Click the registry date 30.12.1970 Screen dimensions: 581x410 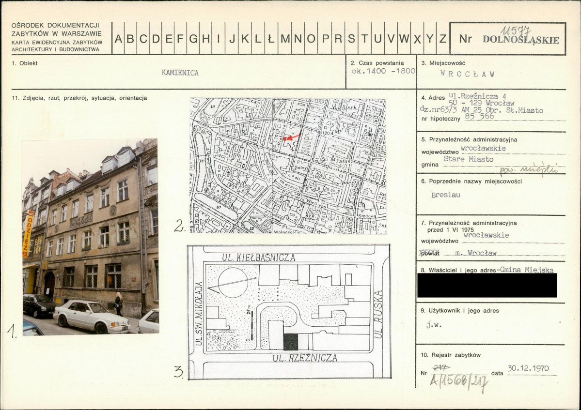[x=528, y=368]
